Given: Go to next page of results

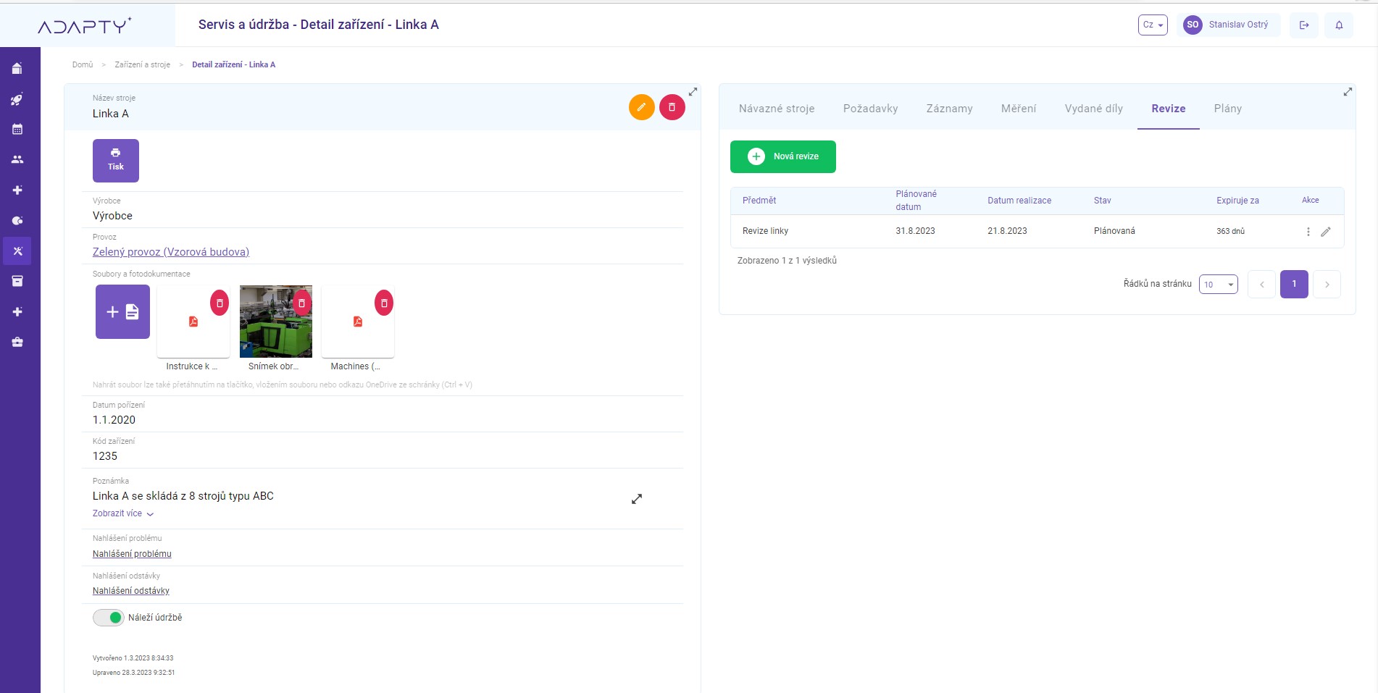Looking at the screenshot, I should click(1327, 285).
